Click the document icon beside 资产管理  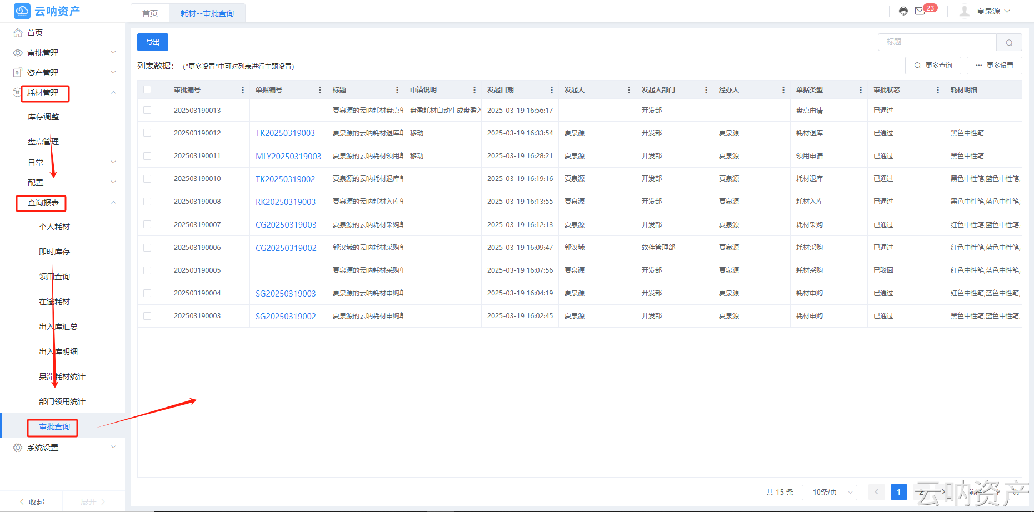(18, 73)
